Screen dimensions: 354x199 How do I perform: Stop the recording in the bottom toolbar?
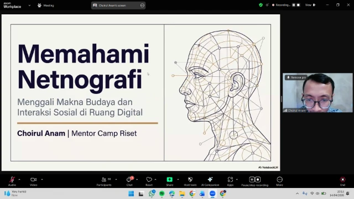[x=258, y=180]
